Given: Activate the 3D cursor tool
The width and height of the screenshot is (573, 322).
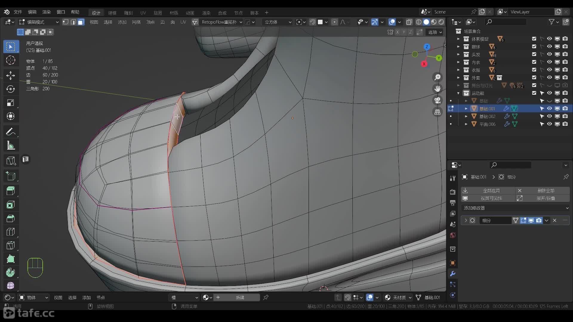Looking at the screenshot, I should pos(11,61).
